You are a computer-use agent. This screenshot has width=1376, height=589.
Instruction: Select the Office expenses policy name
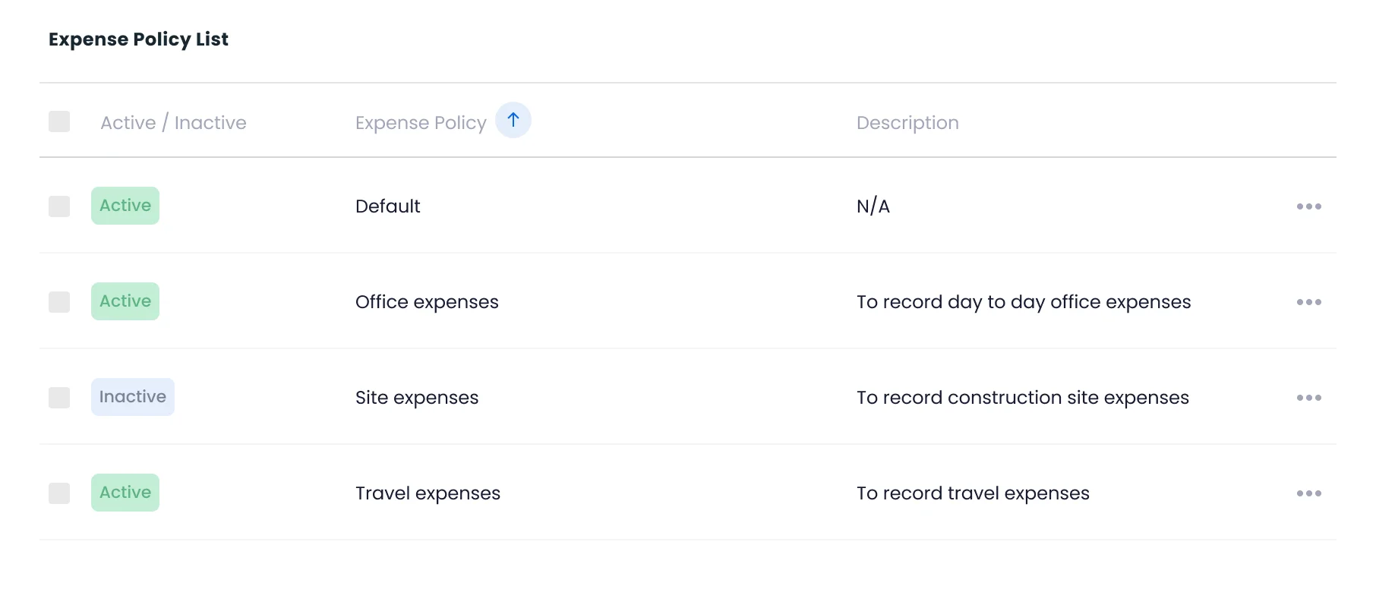[x=427, y=302]
